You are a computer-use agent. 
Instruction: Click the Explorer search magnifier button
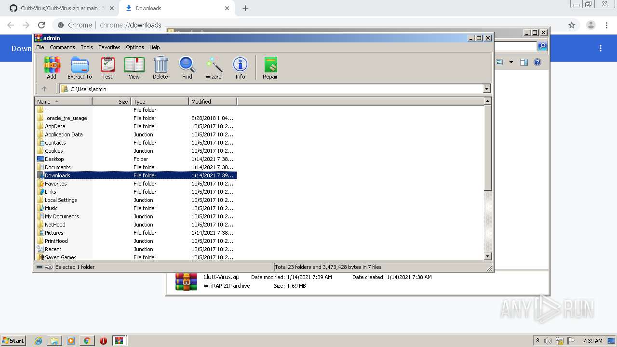point(542,46)
